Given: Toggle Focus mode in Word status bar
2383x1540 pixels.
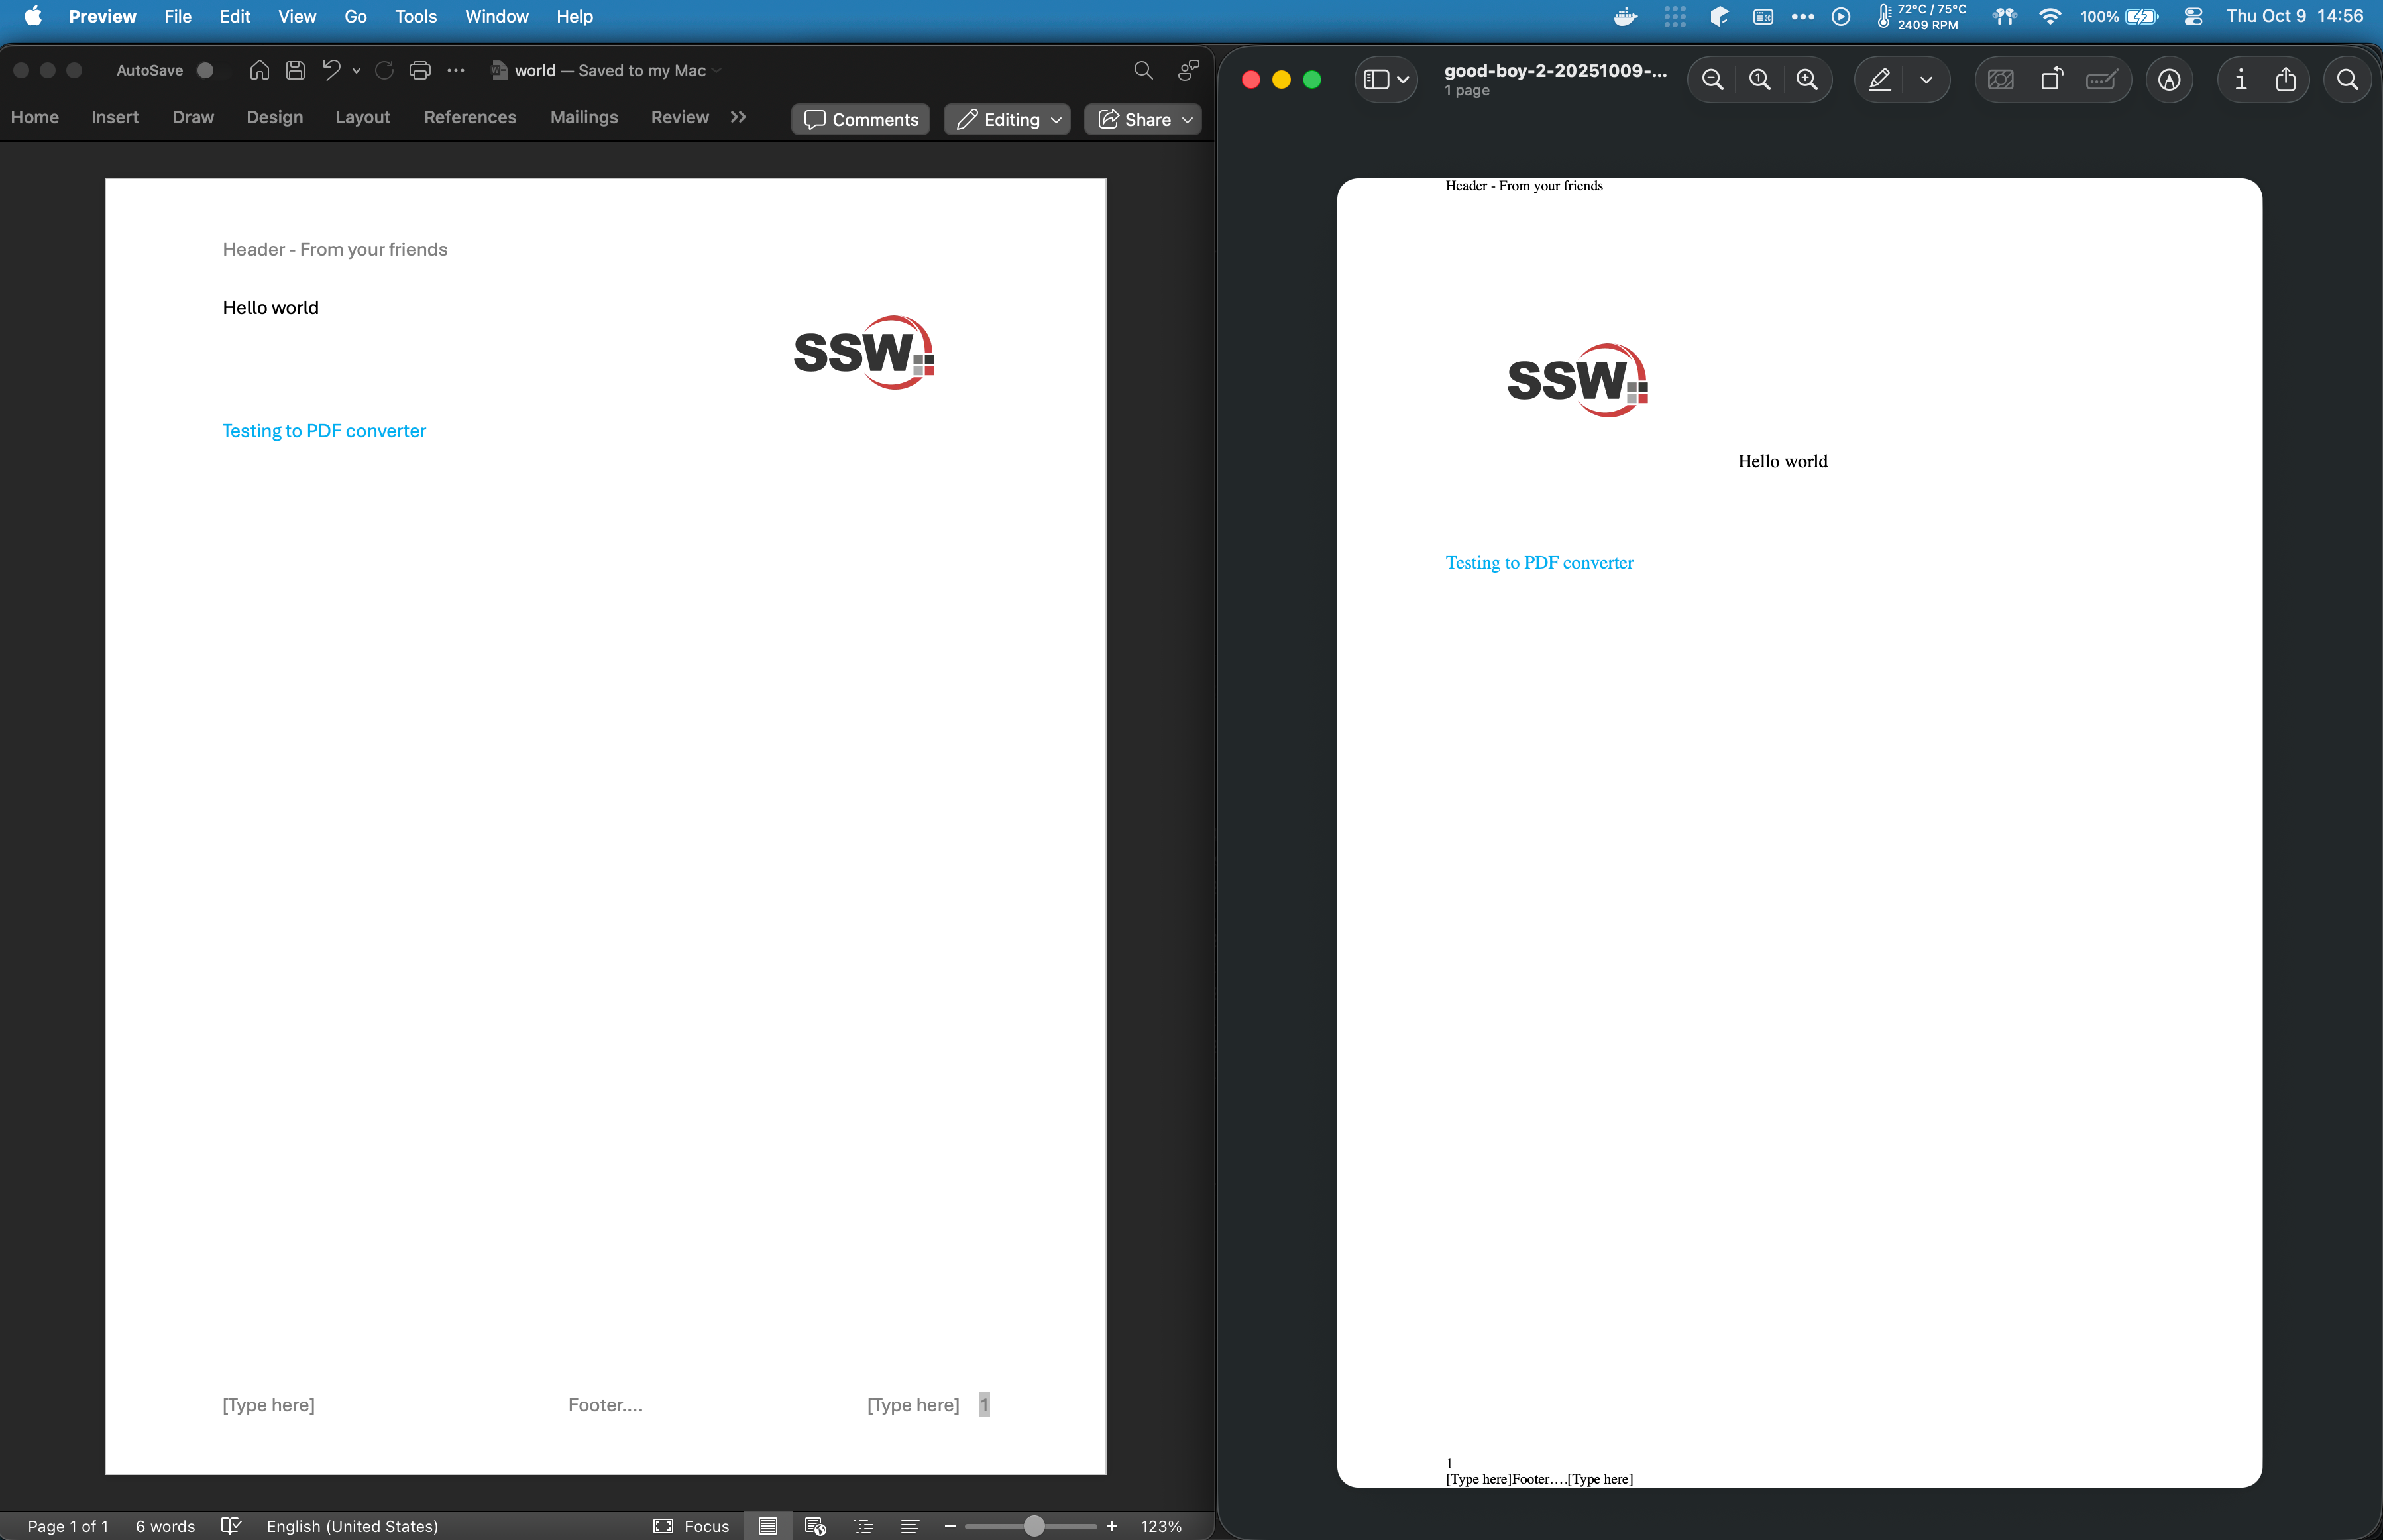Looking at the screenshot, I should tap(691, 1526).
